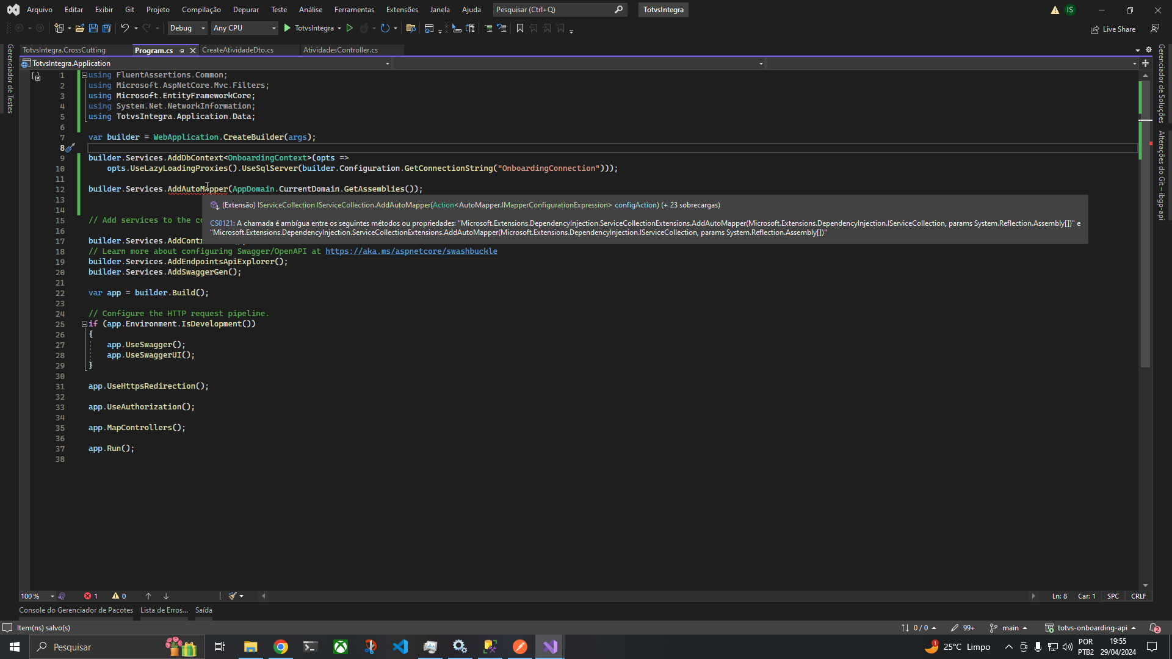Open the Debug configuration dropdown
Screen dimensions: 1172x659
(187, 28)
